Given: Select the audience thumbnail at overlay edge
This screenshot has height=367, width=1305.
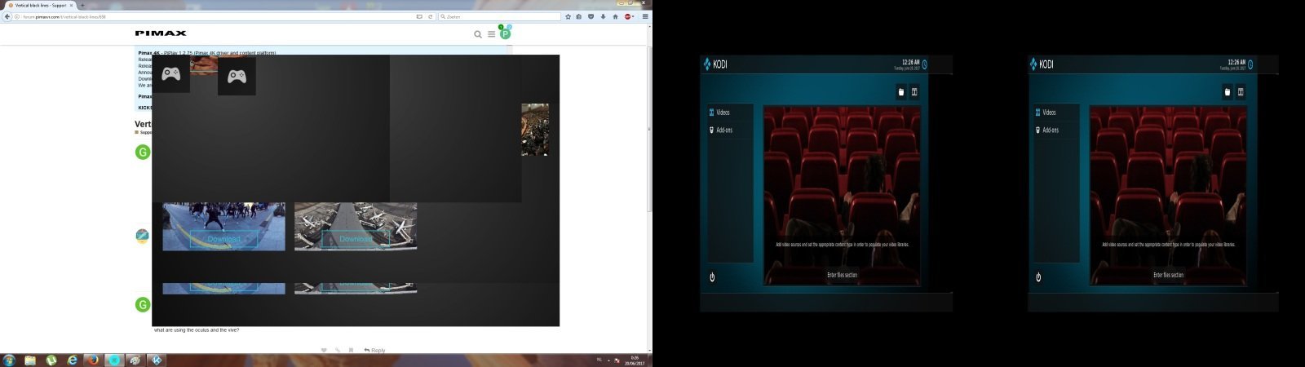Looking at the screenshot, I should 535,130.
